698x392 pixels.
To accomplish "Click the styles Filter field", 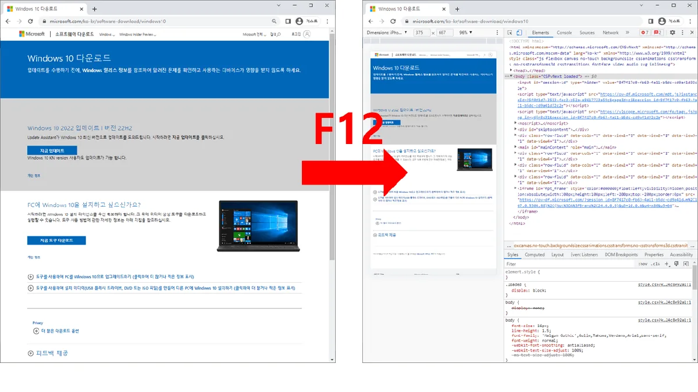I will (x=570, y=264).
